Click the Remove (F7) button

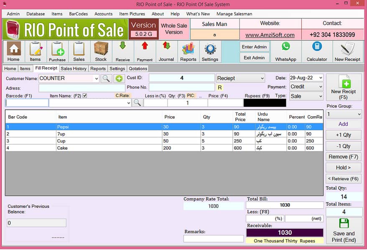[x=343, y=157]
